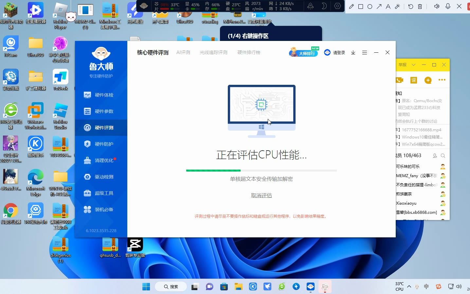Toggle speaker audio in recorder toolbar
470x294 pixels.
tap(437, 6)
